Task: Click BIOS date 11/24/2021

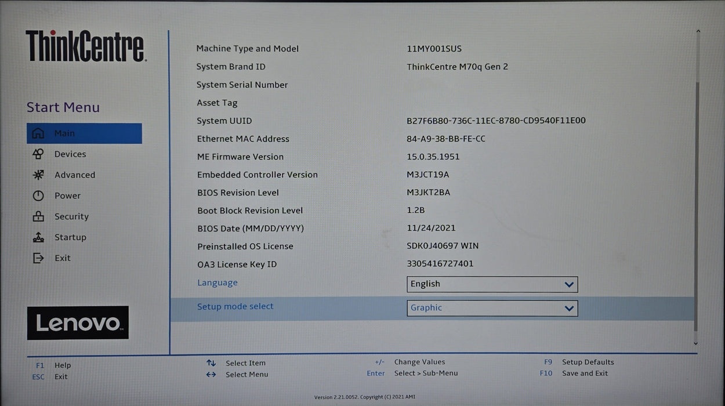Action: (x=431, y=228)
